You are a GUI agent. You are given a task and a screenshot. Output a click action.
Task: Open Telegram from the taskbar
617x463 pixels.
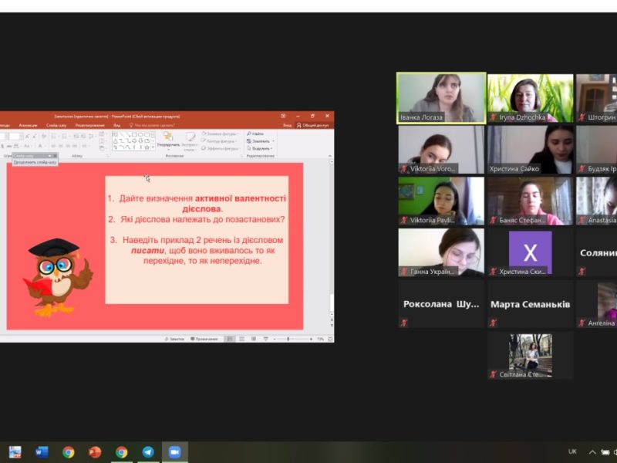[148, 452]
